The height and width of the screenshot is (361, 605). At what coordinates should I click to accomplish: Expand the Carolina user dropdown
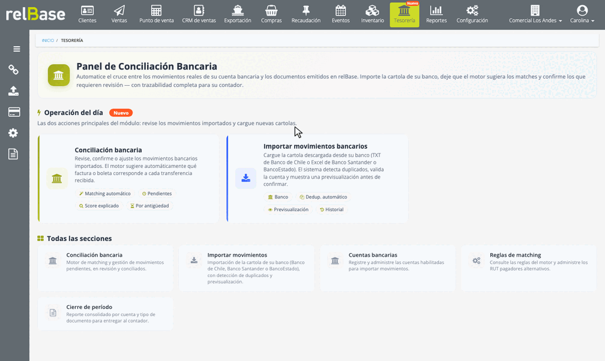click(582, 20)
